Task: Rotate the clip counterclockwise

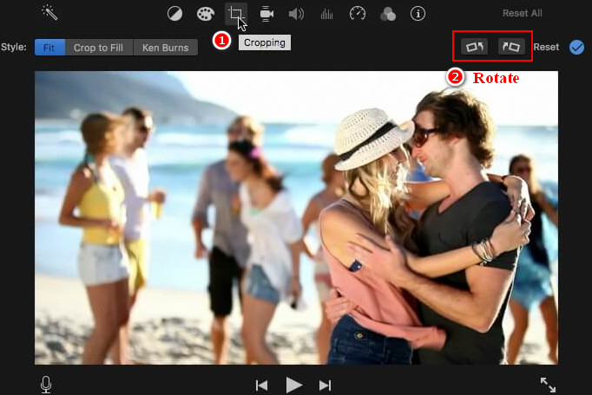Action: pyautogui.click(x=475, y=47)
